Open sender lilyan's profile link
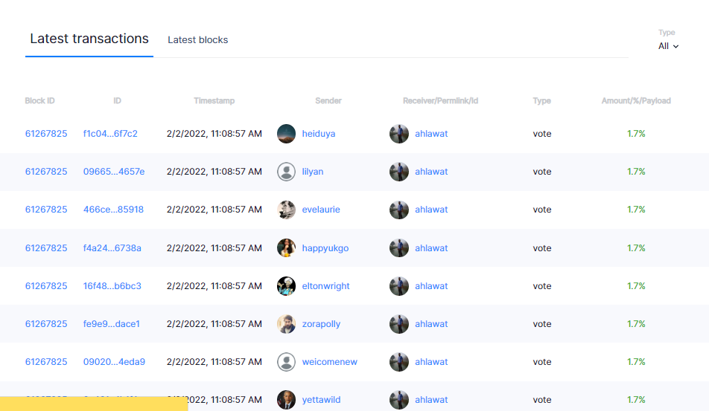The image size is (709, 411). tap(313, 172)
